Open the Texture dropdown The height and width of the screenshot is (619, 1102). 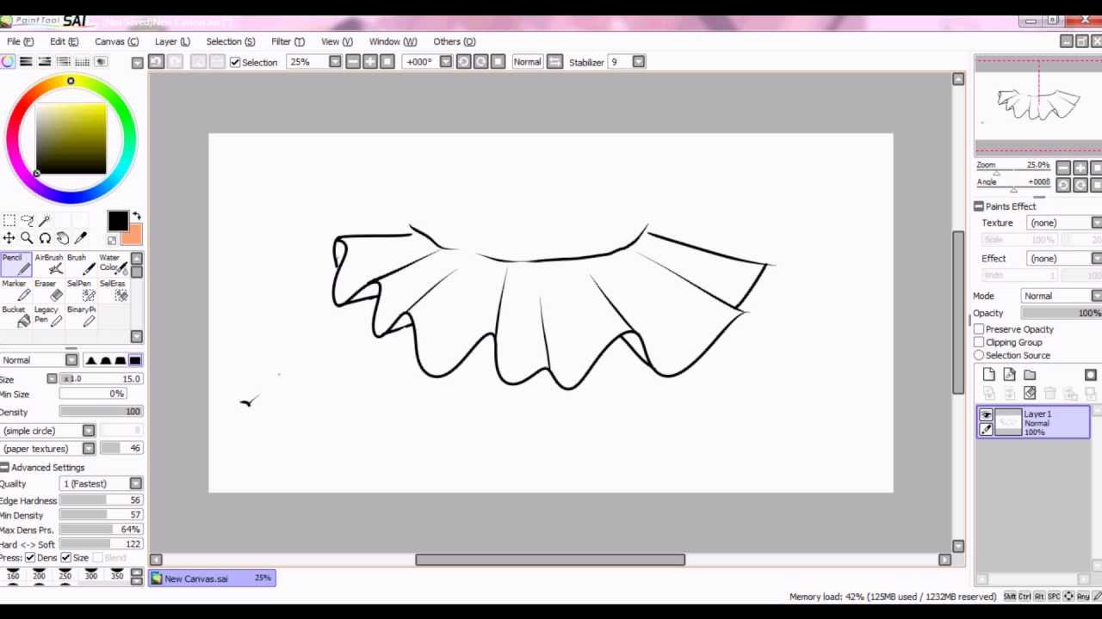click(x=1097, y=223)
